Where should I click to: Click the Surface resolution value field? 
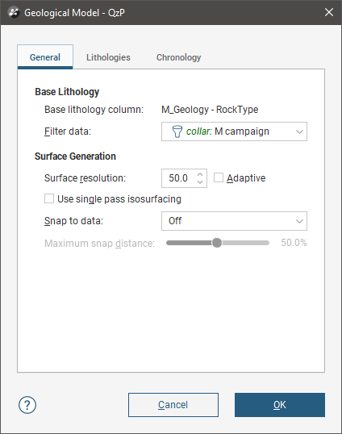point(178,178)
